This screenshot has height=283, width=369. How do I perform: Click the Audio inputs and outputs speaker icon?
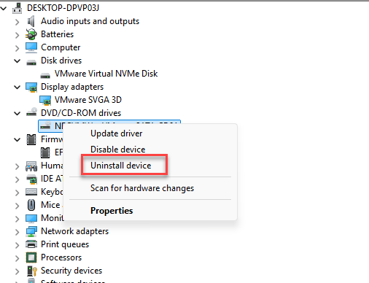31,21
